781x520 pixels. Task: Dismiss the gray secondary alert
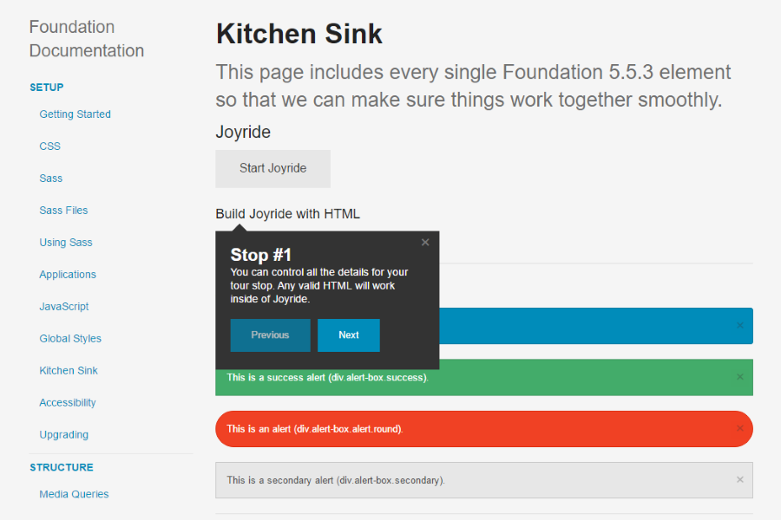pos(739,479)
